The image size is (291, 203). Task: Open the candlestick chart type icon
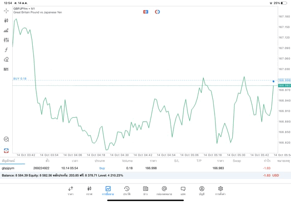point(6,20)
